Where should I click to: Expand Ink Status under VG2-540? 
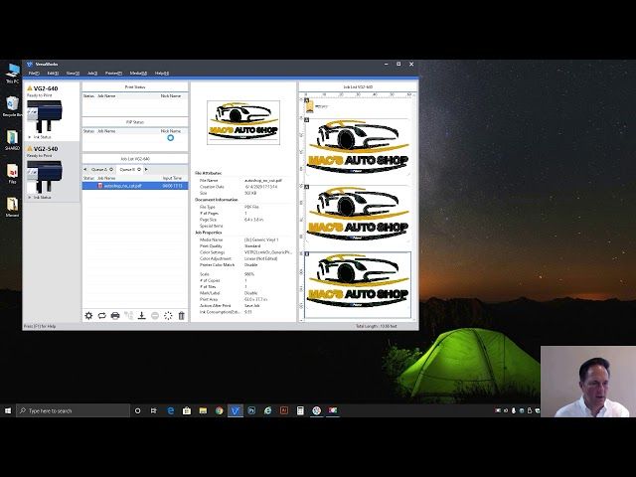(x=40, y=197)
